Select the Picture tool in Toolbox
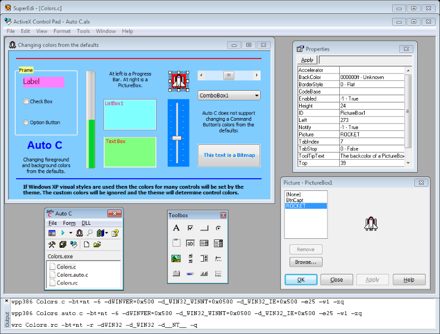The height and width of the screenshot is (334, 440). tap(176, 258)
